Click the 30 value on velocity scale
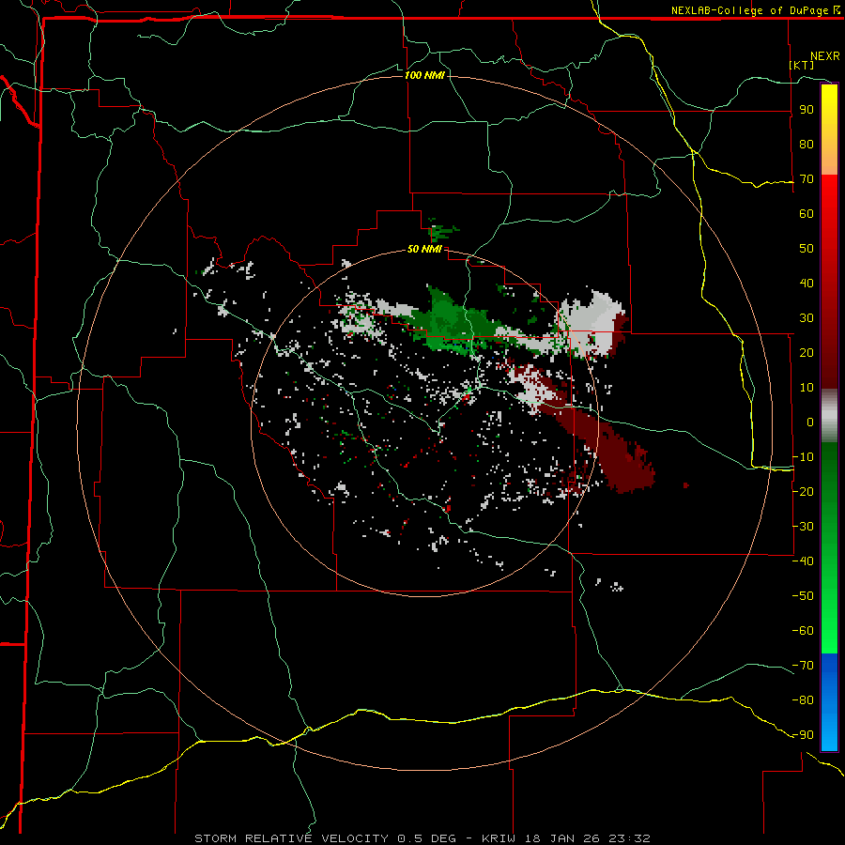845x845 pixels. click(x=807, y=318)
